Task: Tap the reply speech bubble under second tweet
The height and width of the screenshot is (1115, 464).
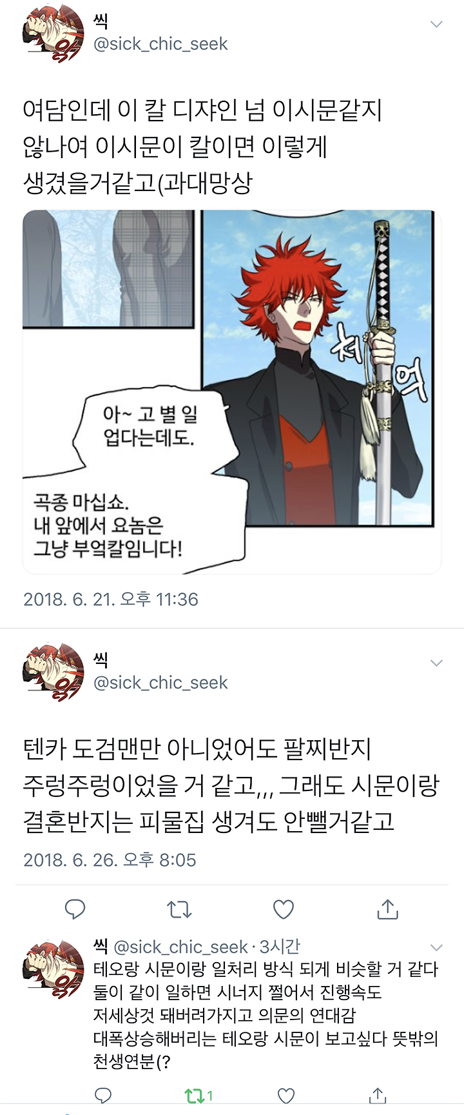Action: [x=75, y=909]
